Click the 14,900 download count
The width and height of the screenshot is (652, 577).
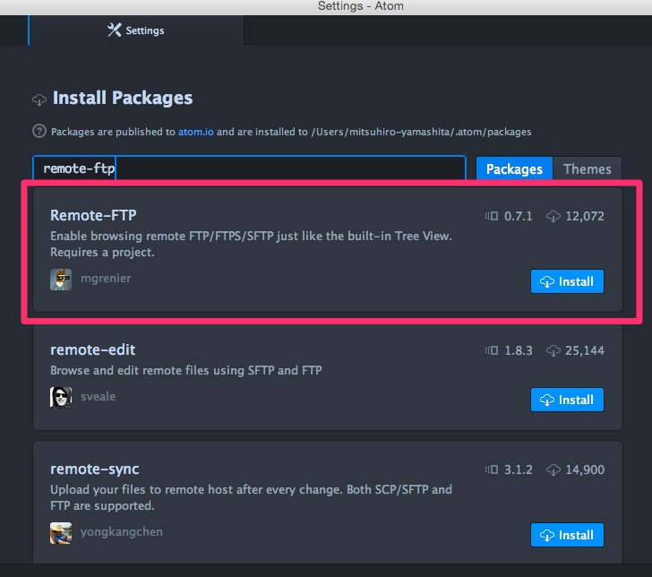click(585, 470)
